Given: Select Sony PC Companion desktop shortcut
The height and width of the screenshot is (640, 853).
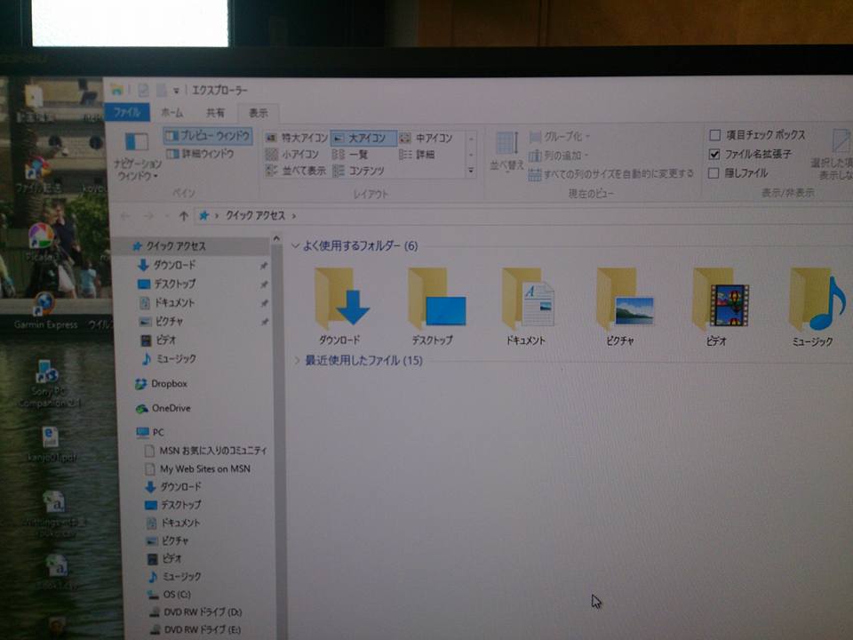Looking at the screenshot, I should [x=49, y=384].
